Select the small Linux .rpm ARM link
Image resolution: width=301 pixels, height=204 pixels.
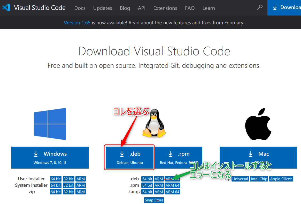159,185
